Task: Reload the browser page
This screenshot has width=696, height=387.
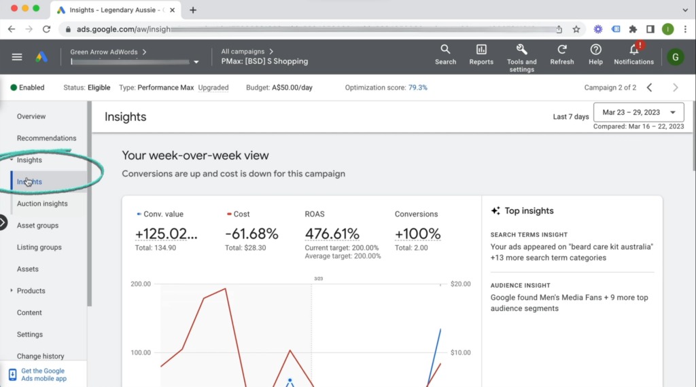Action: [46, 29]
